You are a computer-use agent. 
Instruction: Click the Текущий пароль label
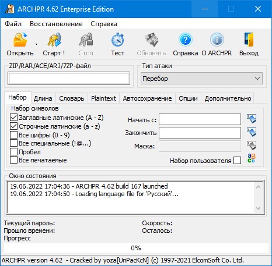(x=29, y=223)
